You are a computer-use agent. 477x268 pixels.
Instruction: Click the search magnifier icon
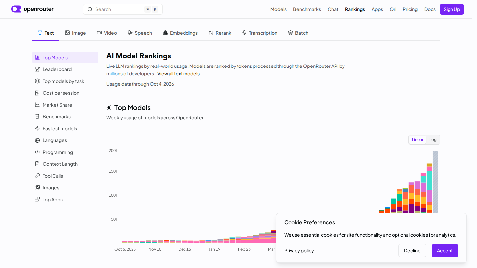(90, 9)
